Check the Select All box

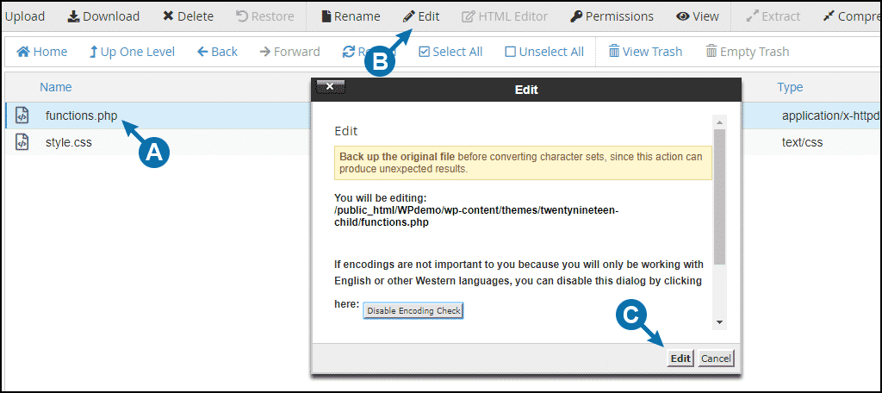424,52
